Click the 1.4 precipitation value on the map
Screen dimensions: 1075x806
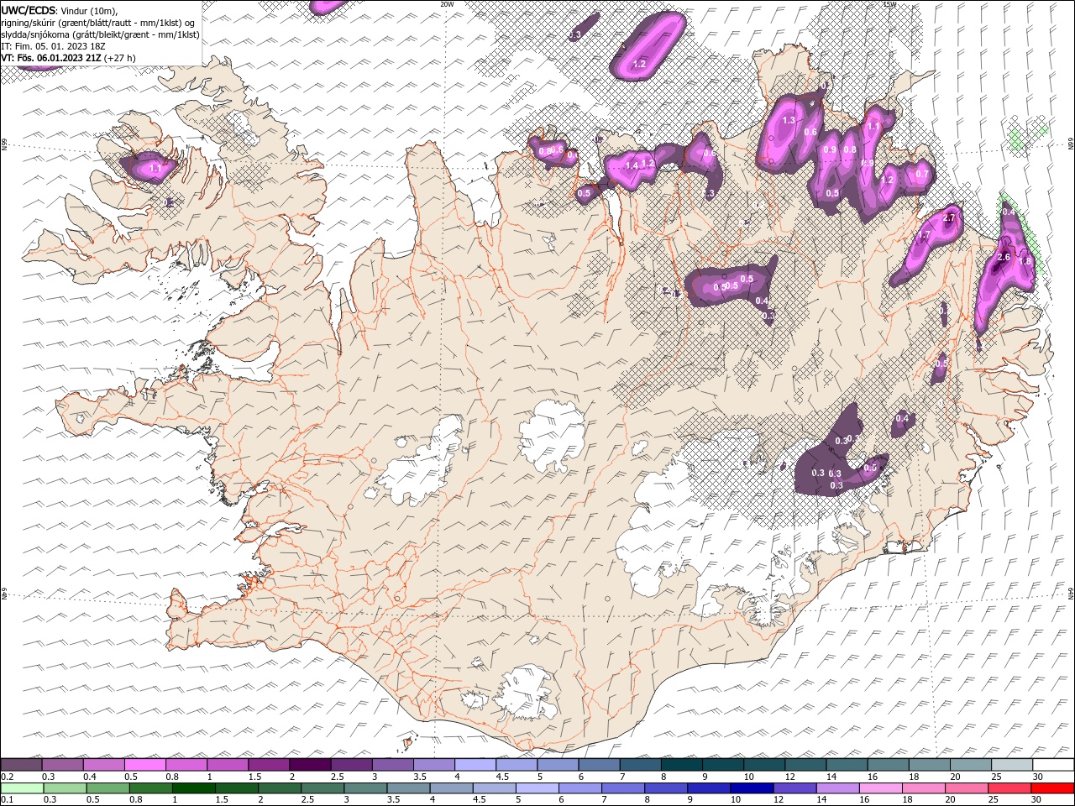pos(632,165)
